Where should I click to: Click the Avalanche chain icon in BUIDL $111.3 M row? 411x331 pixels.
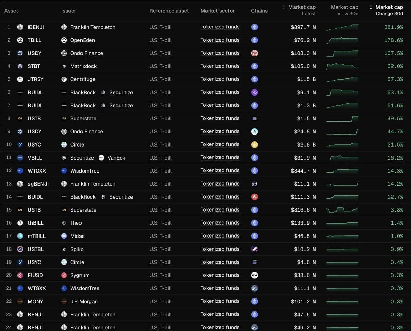click(254, 197)
